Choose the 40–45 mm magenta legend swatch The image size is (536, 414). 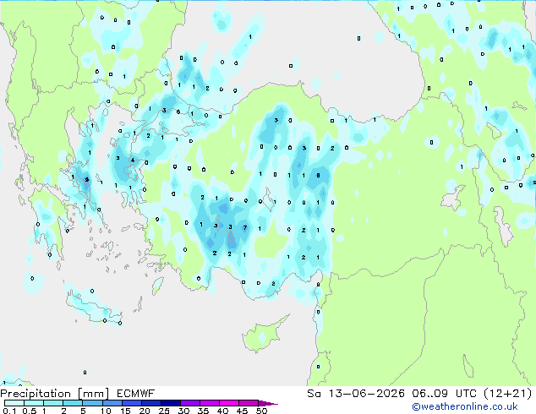pos(229,403)
